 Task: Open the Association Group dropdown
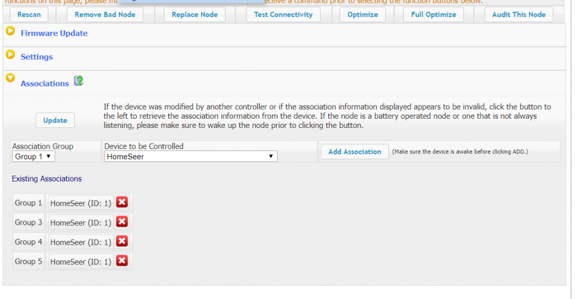click(33, 157)
